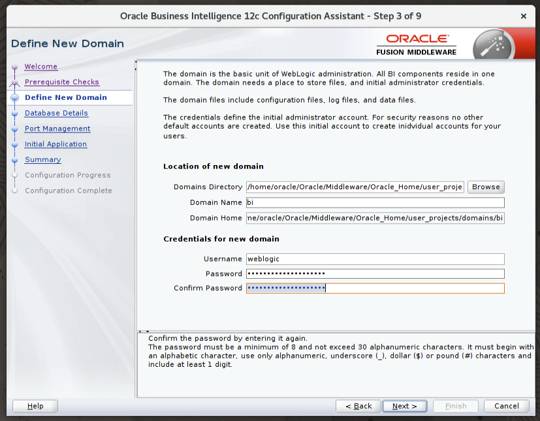The height and width of the screenshot is (421, 540).
Task: Click the wizard wand emblem icon
Action: tap(493, 45)
